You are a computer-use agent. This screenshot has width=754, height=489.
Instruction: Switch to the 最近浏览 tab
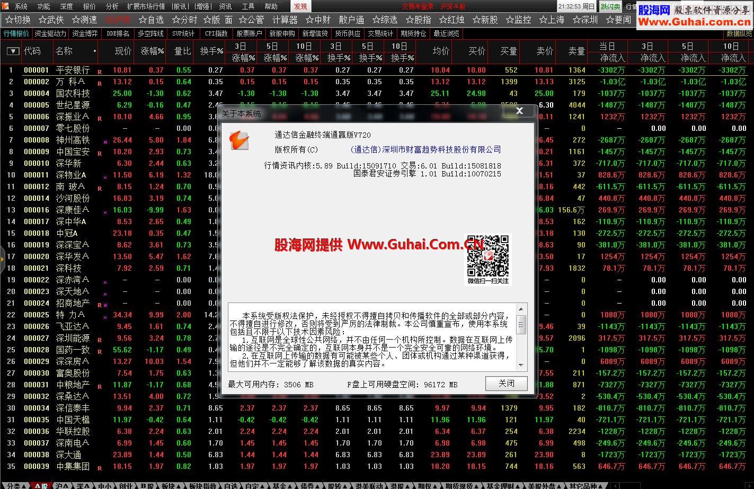(446, 33)
